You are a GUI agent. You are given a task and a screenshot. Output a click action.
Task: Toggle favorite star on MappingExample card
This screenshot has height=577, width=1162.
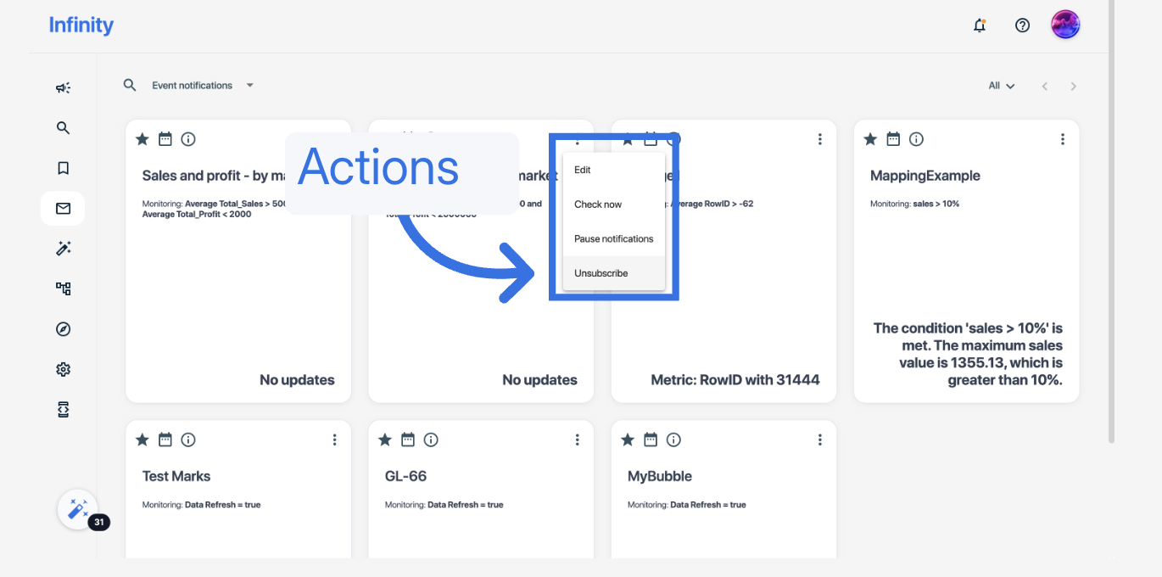[x=870, y=139]
